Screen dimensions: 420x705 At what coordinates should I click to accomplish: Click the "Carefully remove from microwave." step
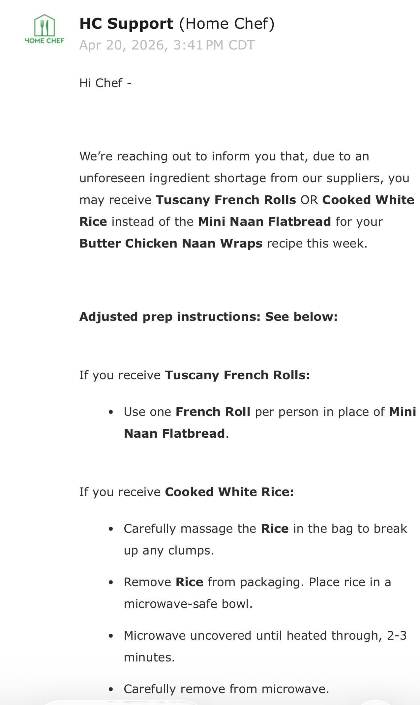(x=226, y=689)
